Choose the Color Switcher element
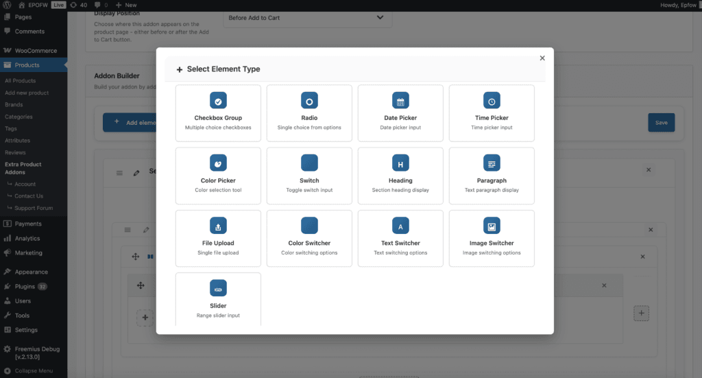Image resolution: width=702 pixels, height=378 pixels. (309, 238)
